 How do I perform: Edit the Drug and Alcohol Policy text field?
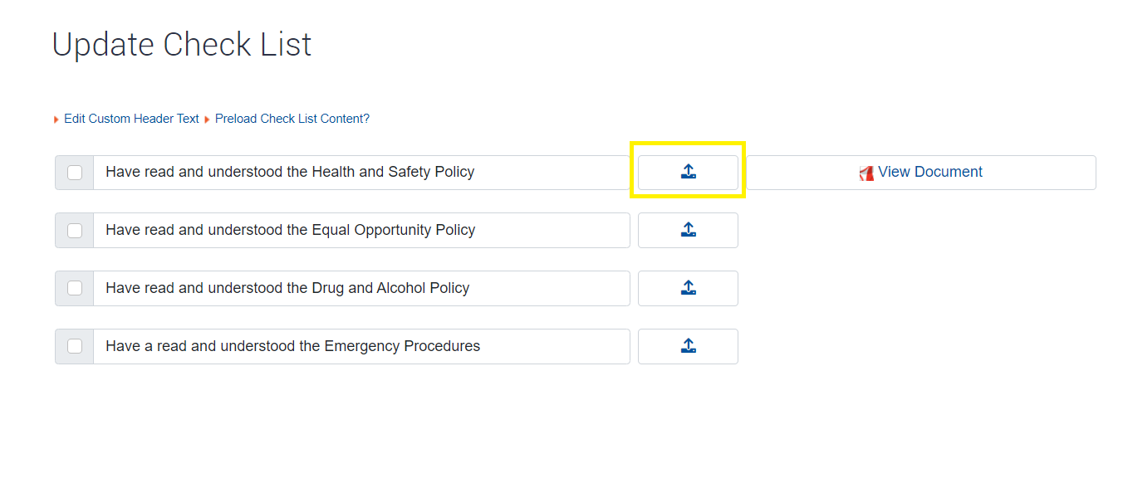point(361,288)
